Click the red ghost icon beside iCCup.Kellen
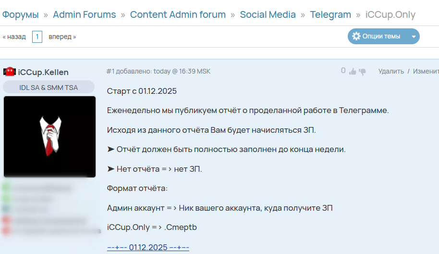The image size is (439, 254). 10,72
